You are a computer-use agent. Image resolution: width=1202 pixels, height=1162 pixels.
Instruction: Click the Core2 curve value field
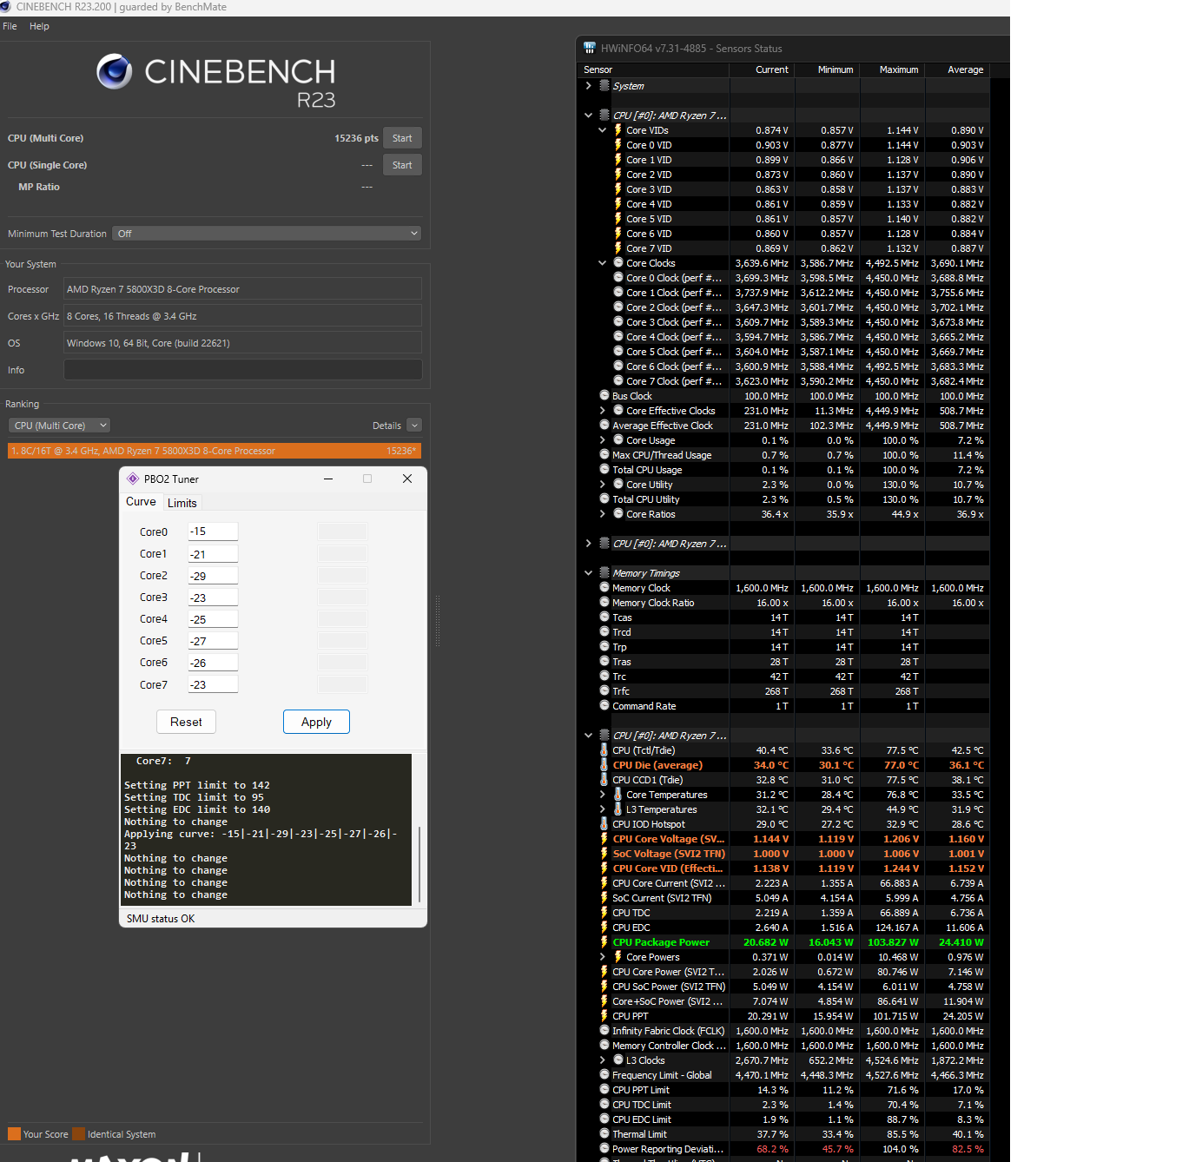point(213,576)
